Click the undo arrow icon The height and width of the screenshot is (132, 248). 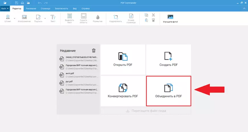[40, 3]
